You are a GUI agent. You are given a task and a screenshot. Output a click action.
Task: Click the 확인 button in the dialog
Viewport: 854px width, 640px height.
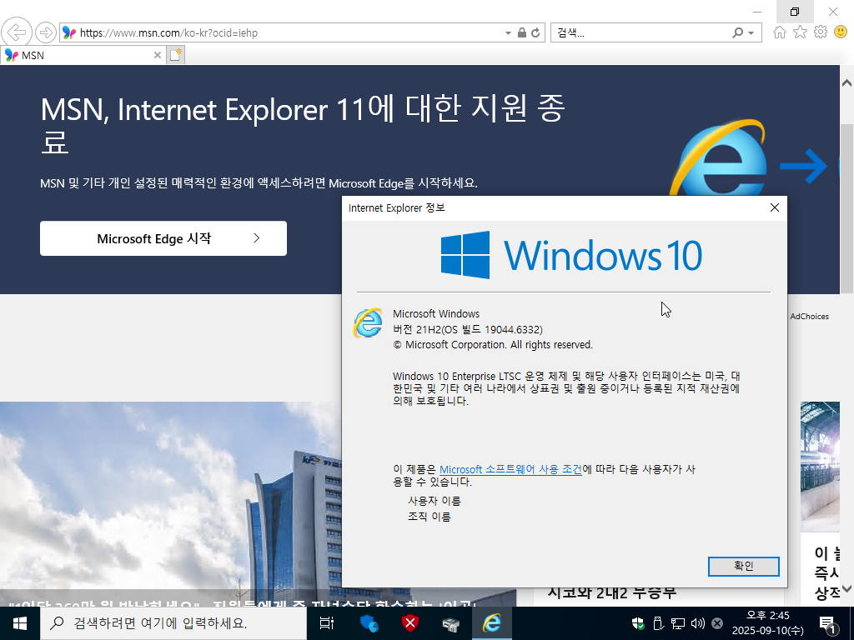(x=743, y=566)
